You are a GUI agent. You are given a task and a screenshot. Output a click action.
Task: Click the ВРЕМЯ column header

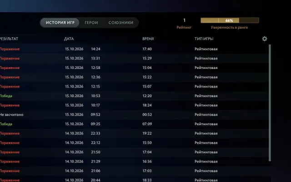click(x=148, y=39)
